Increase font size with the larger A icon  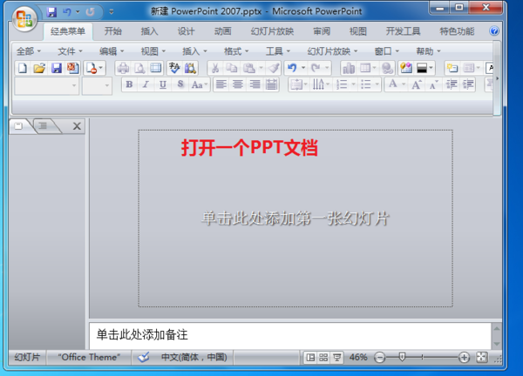[417, 84]
